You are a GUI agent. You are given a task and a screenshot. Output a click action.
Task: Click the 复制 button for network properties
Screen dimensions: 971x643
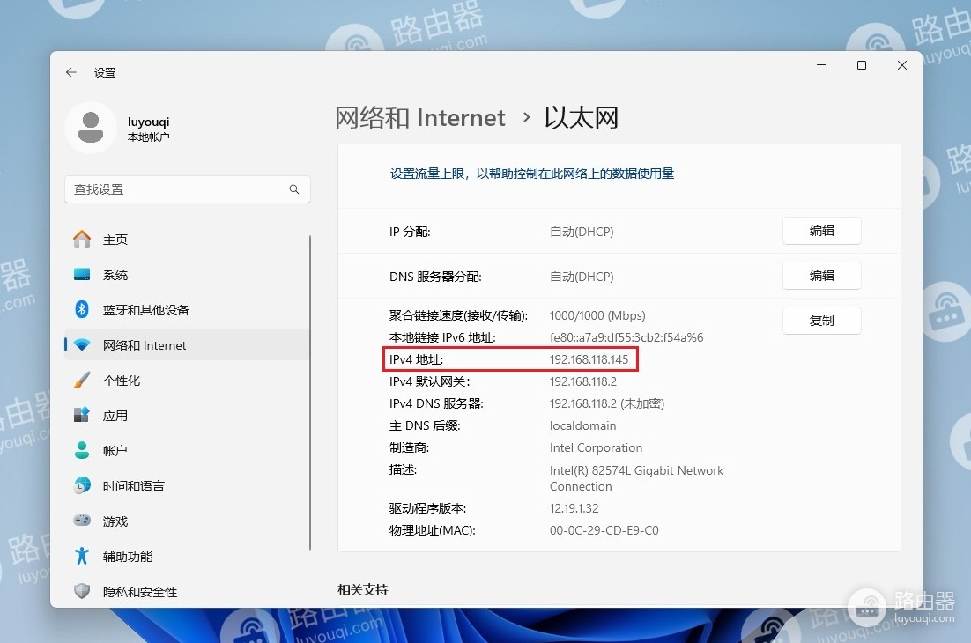pos(822,321)
